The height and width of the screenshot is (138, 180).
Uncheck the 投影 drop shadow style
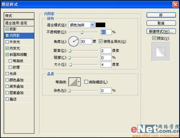click(x=7, y=29)
